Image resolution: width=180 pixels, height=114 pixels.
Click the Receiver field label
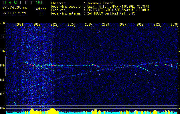(58, 10)
